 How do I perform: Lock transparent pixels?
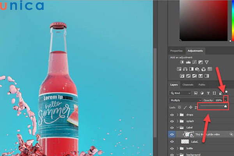(x=179, y=107)
